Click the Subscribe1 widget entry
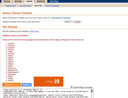Screen dimensions: 128x98 12,74
